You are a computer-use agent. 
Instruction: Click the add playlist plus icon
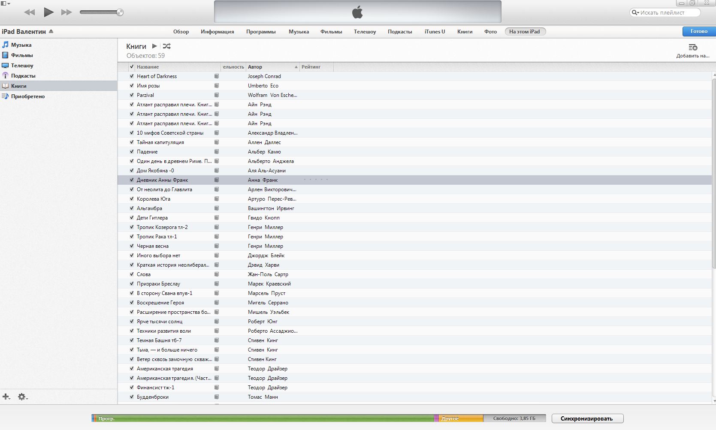coord(6,397)
